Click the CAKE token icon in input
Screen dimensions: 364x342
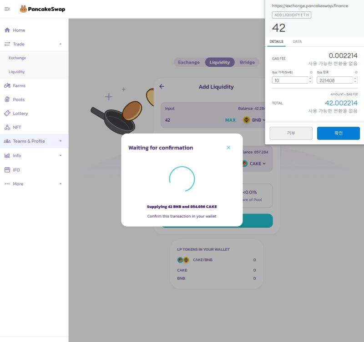245,164
